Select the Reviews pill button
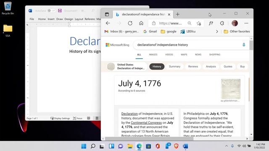Image resolution: width=269 pixels, height=151 pixels. pyautogui.click(x=193, y=67)
